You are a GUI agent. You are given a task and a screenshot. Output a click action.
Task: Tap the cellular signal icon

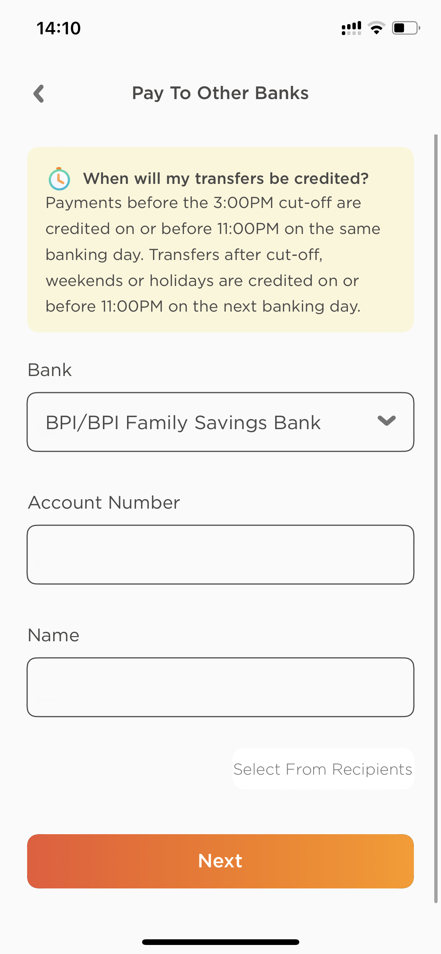point(351,27)
